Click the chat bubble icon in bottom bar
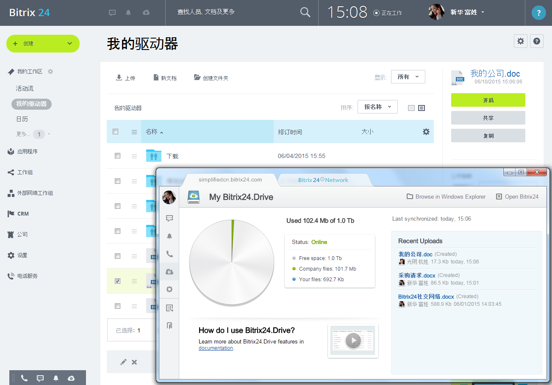The image size is (552, 385). coord(40,378)
